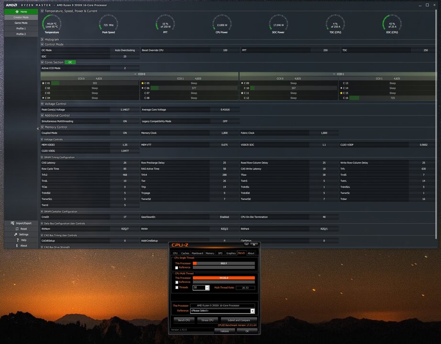441x344 pixels.
Task: Collapse Temperature, Speed, Power & Current section
Action: (x=42, y=11)
